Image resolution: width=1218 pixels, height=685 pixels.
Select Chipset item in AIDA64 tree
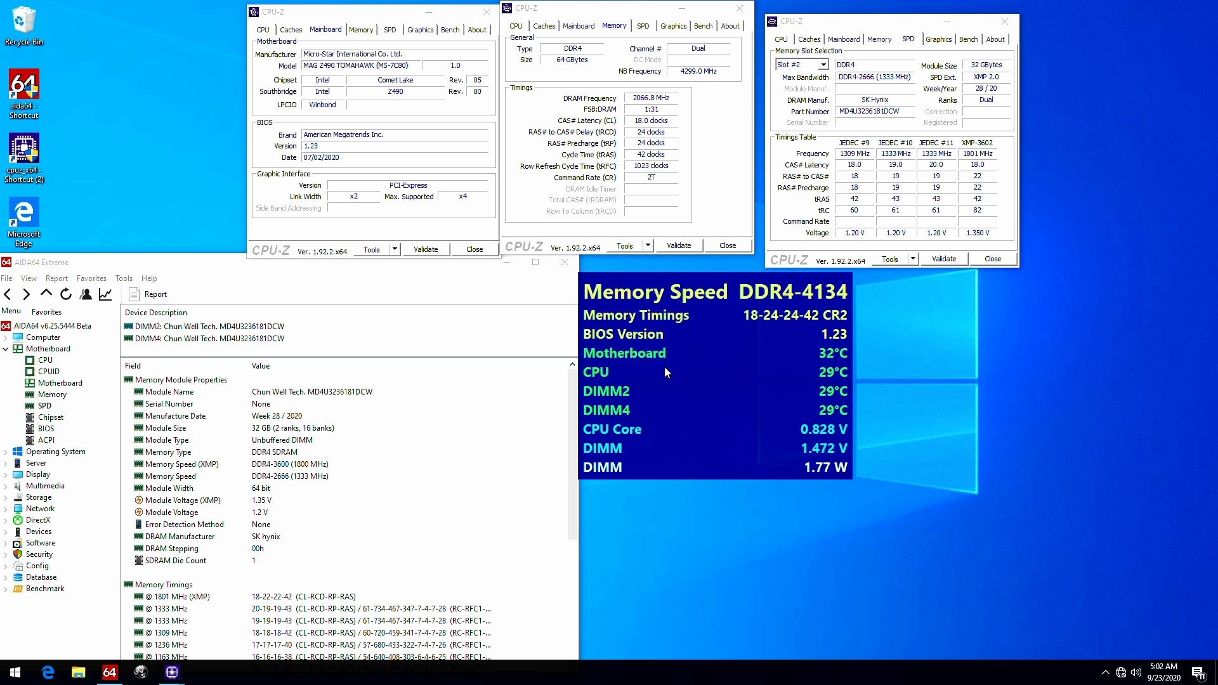(x=50, y=417)
